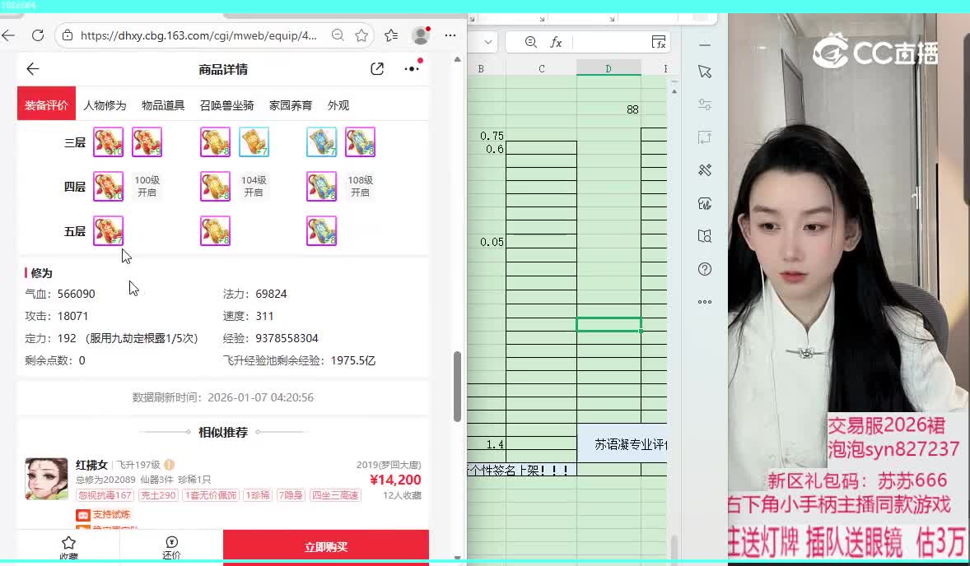Image resolution: width=970 pixels, height=566 pixels.
Task: Click cell containing 88
Action: point(609,109)
